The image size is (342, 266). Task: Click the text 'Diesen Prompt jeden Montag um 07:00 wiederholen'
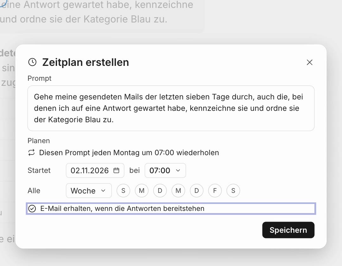129,153
